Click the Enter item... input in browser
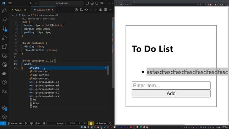The height and width of the screenshot is (129, 229). tap(171, 85)
